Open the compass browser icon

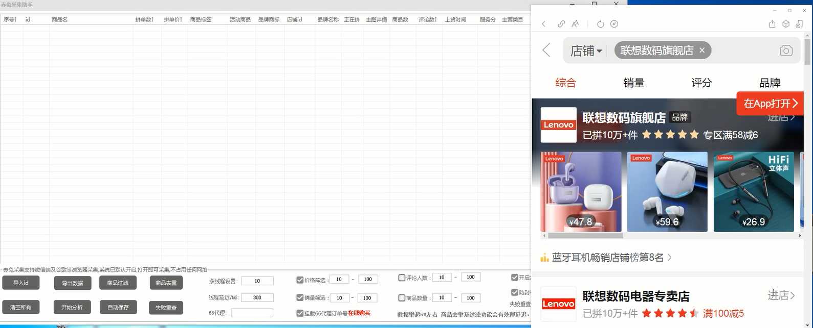point(614,24)
